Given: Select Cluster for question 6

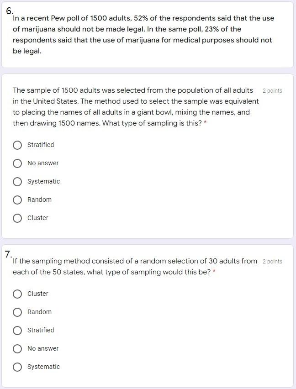Looking at the screenshot, I should (17, 218).
